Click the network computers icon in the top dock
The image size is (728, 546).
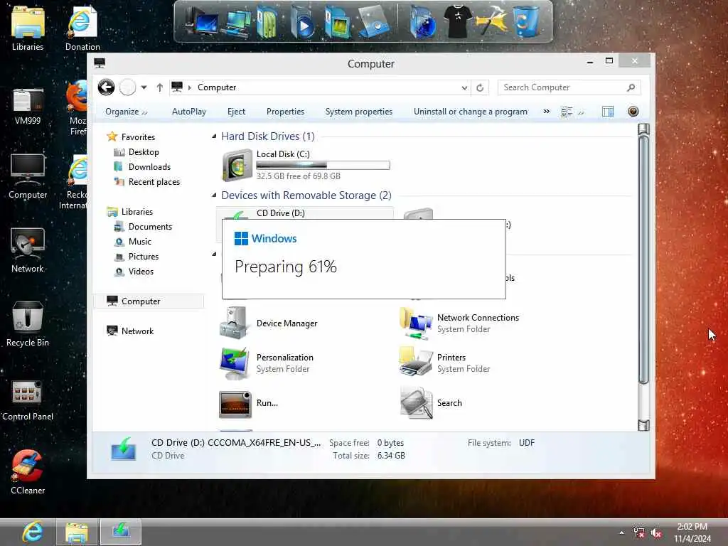(x=236, y=22)
